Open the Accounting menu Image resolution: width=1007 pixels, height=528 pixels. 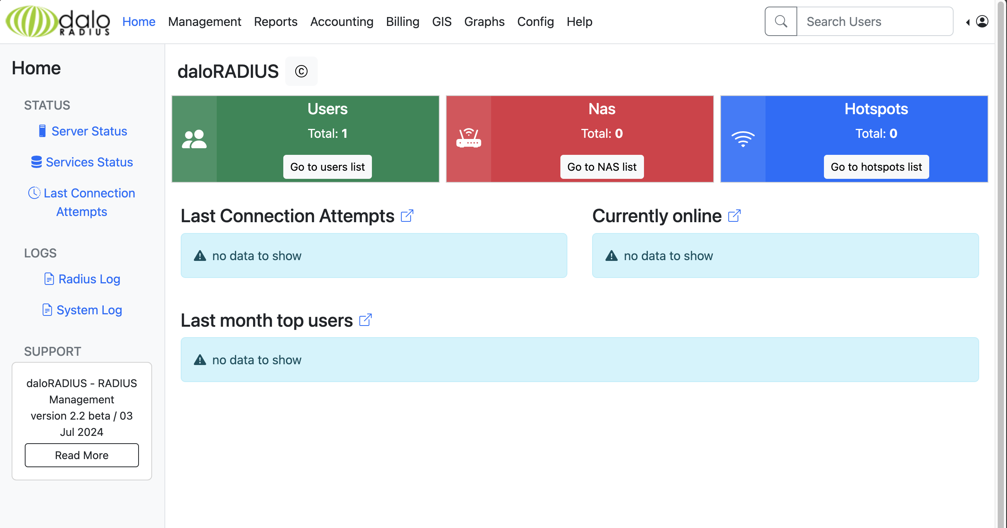(342, 22)
